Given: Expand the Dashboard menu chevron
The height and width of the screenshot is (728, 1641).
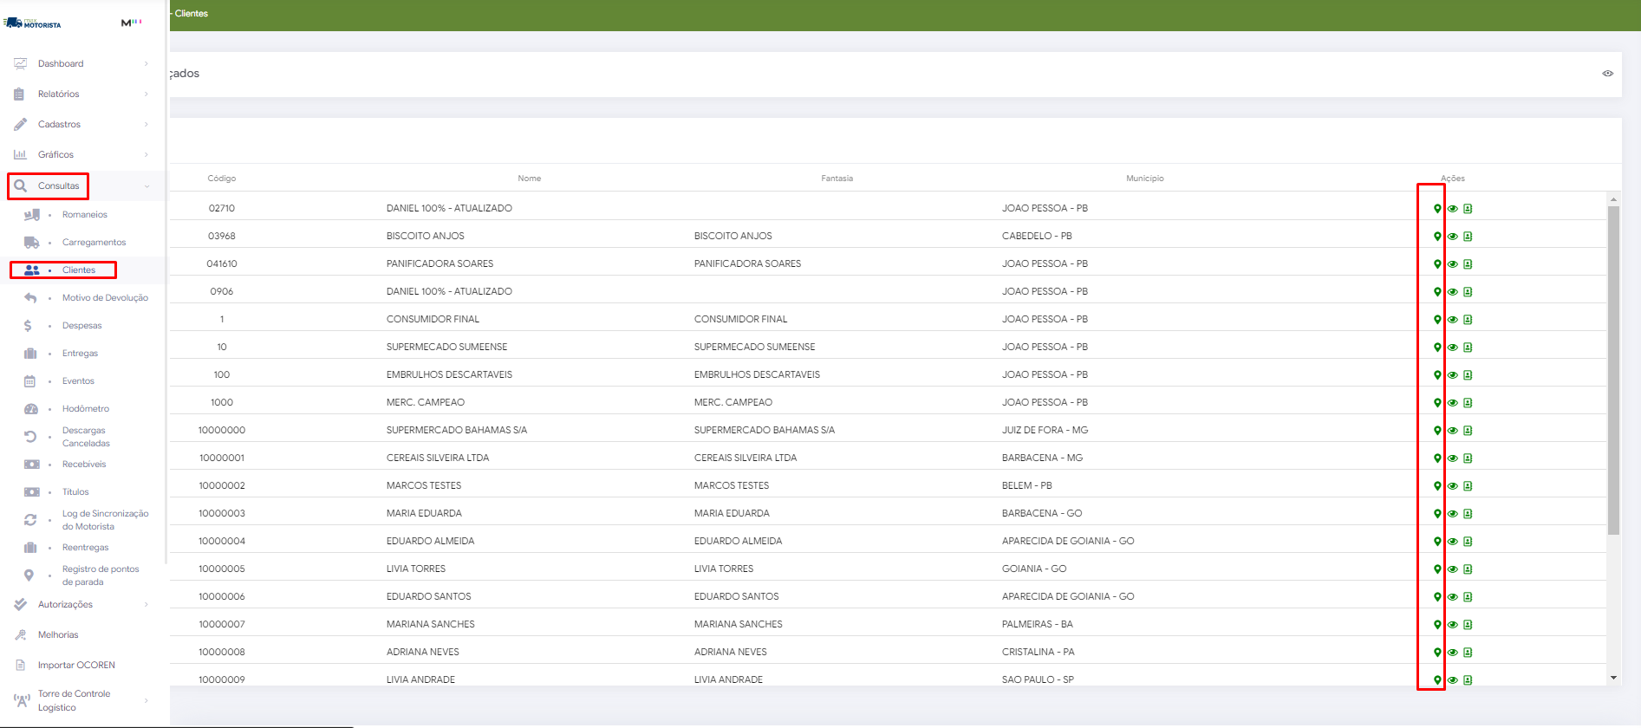Looking at the screenshot, I should (x=146, y=63).
